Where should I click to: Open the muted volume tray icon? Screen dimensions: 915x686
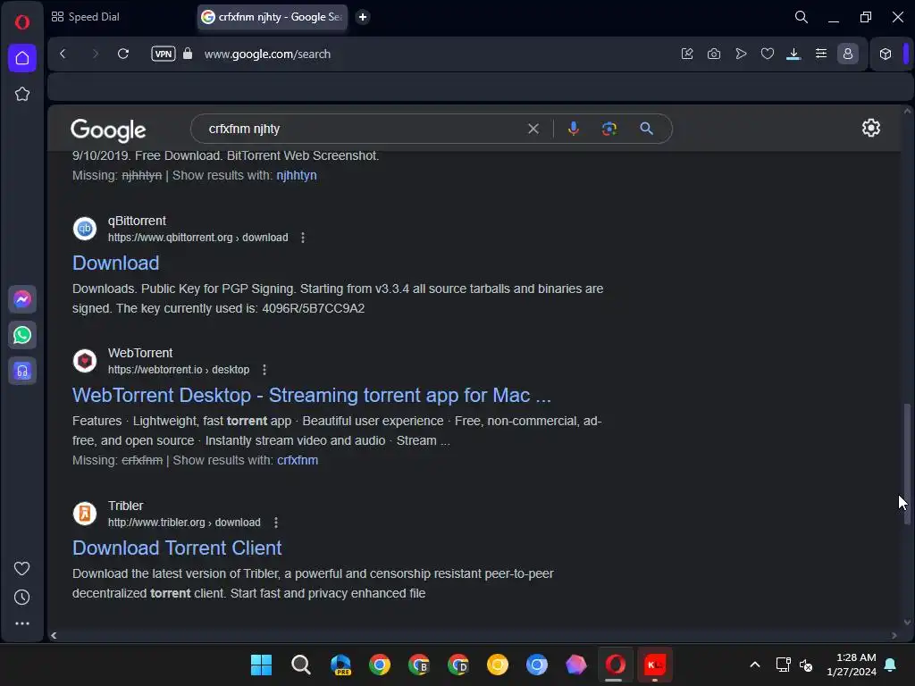807,665
